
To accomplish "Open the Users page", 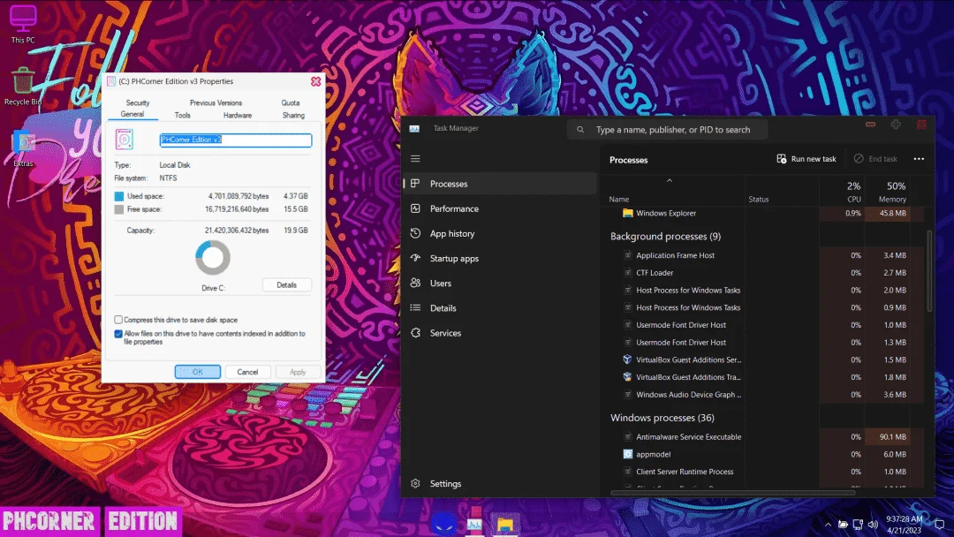I will (499, 284).
